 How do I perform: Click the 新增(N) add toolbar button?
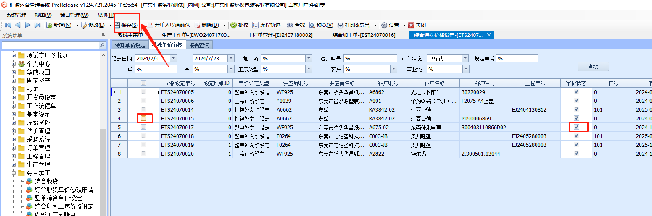(x=59, y=25)
